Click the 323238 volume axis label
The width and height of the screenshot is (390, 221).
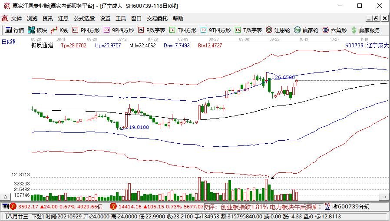coord(22,184)
